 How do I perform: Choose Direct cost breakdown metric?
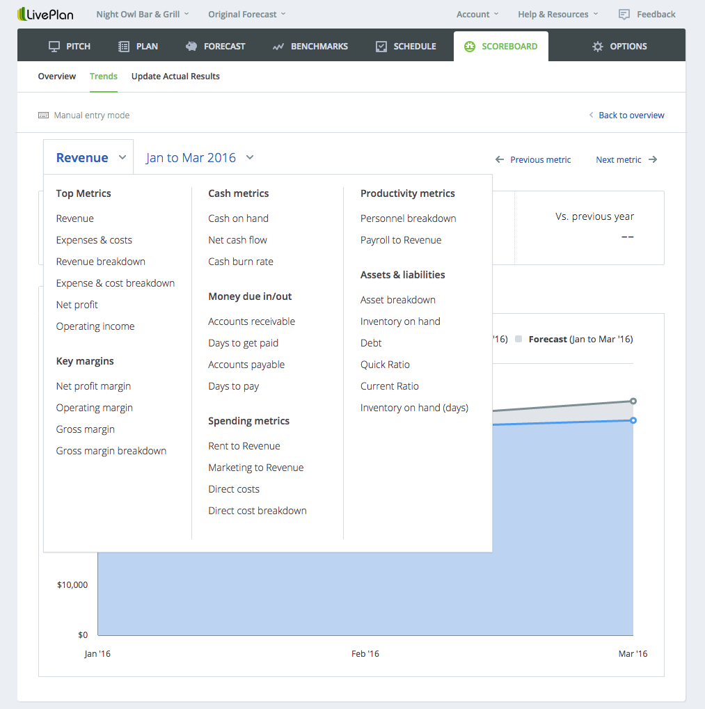(x=258, y=511)
